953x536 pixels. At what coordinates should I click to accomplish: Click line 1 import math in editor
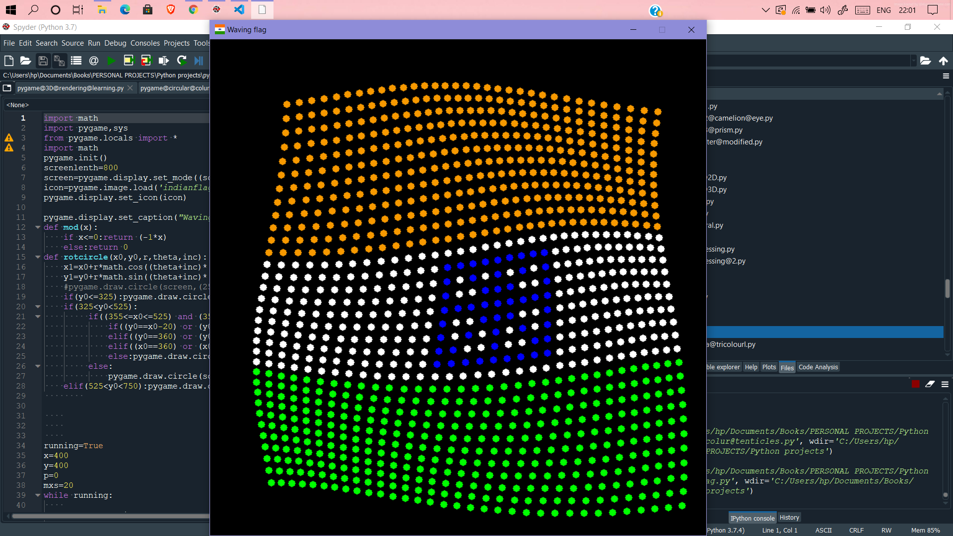(71, 118)
